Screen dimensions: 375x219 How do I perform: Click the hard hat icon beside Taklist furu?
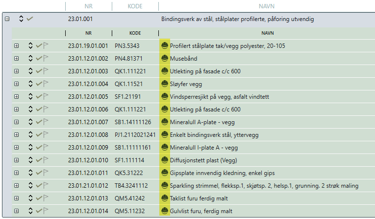(x=165, y=198)
